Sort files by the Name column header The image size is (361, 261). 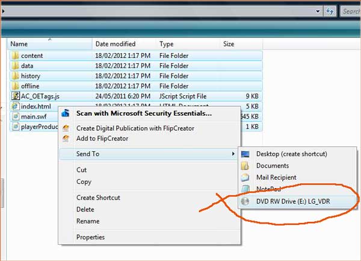(48, 44)
